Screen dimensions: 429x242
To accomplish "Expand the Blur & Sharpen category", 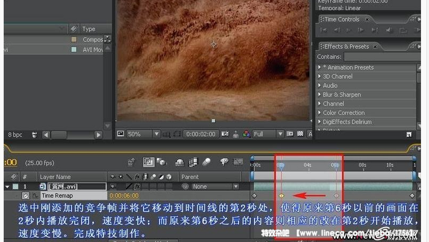I will pos(319,94).
